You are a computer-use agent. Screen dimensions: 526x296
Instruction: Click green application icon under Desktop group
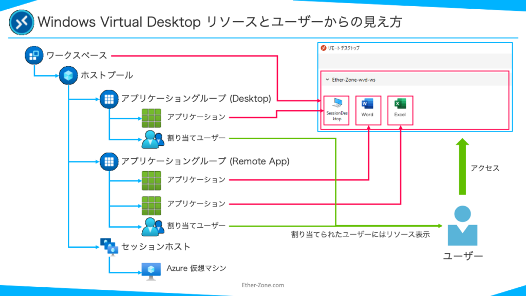pos(152,118)
